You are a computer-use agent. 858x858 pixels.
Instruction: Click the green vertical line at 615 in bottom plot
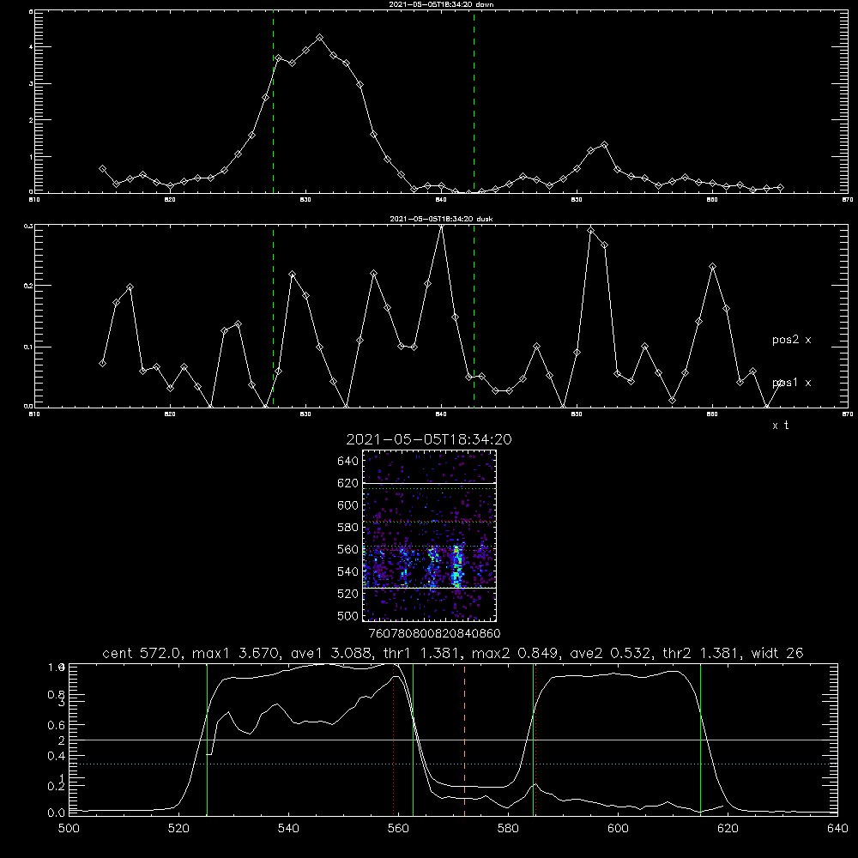click(x=700, y=740)
